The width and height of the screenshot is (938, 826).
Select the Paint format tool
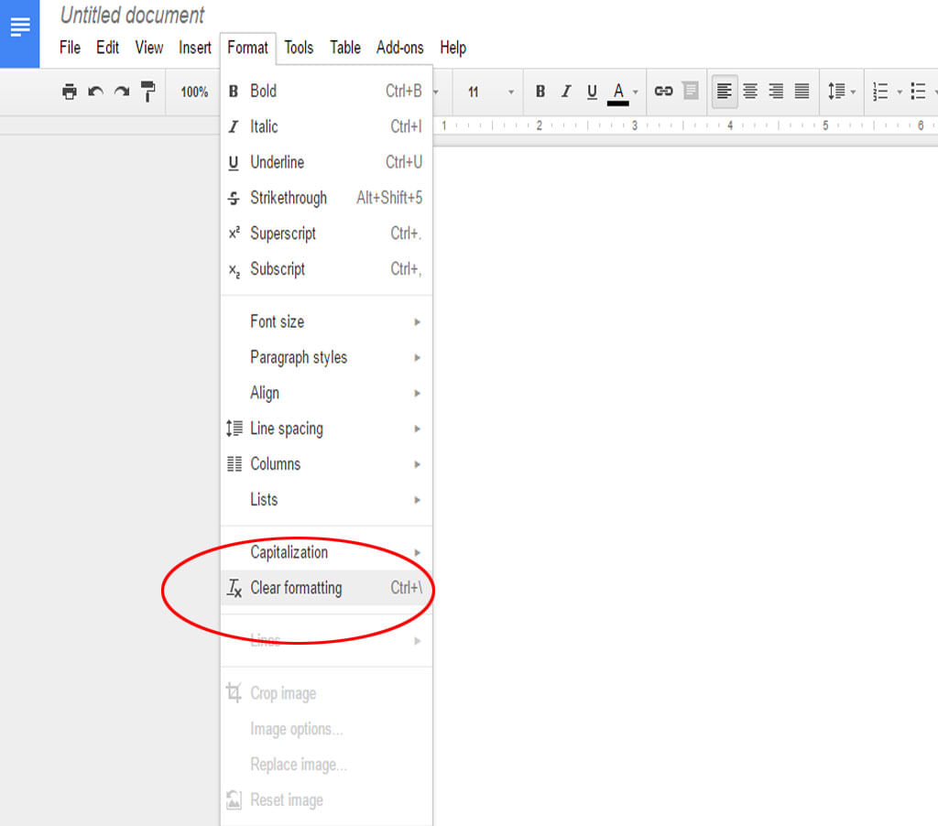coord(149,92)
